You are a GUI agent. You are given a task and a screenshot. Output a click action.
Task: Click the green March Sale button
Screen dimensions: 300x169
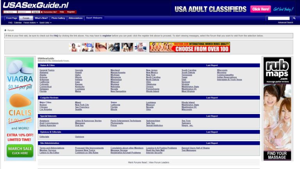[x=20, y=151]
